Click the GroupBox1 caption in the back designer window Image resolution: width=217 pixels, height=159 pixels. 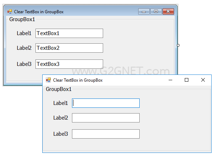pyautogui.click(x=22, y=19)
